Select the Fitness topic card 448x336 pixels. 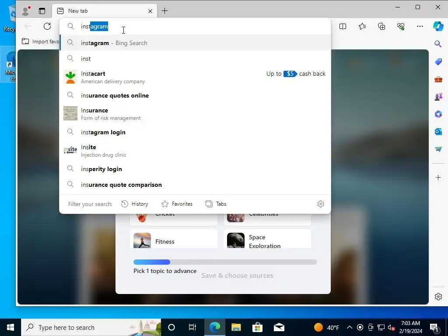pyautogui.click(x=174, y=239)
